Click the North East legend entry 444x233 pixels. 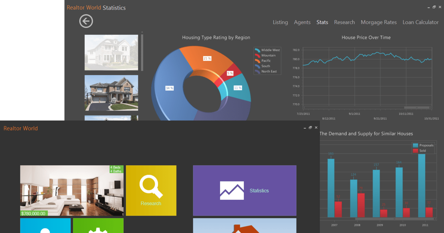tap(266, 71)
